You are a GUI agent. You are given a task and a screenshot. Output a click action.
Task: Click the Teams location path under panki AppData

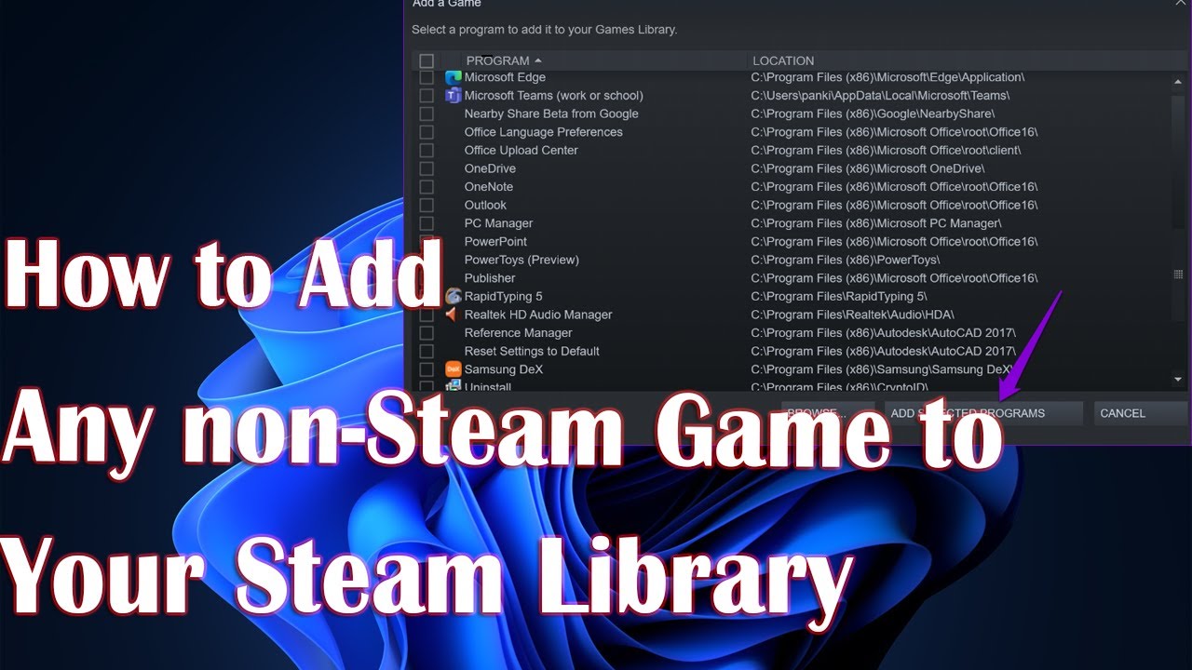[881, 96]
